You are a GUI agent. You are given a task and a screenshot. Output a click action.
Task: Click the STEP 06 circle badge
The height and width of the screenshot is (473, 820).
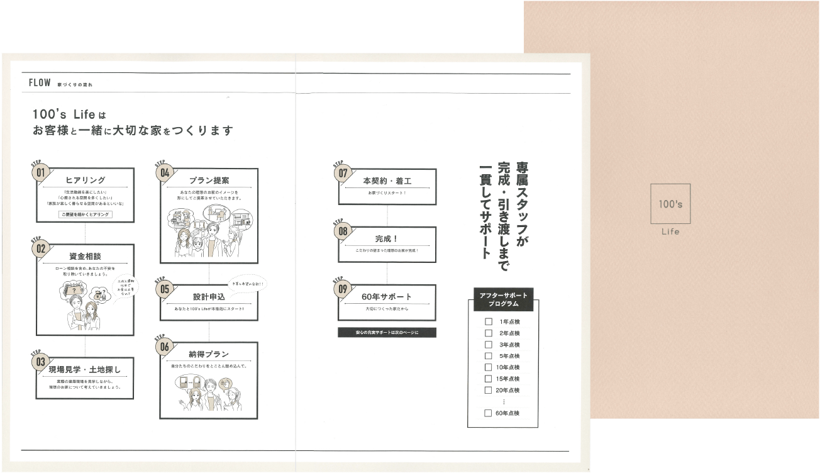(165, 346)
